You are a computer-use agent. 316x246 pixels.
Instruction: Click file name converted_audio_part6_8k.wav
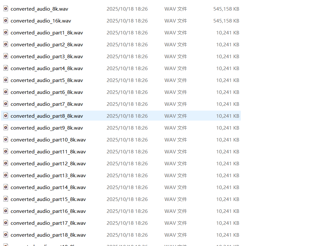47,92
